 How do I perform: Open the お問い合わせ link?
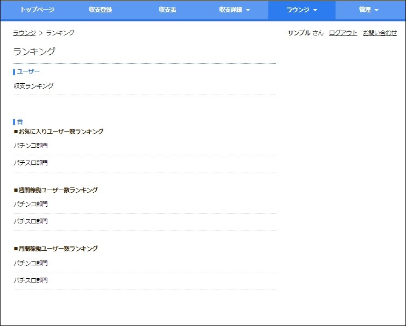point(380,33)
